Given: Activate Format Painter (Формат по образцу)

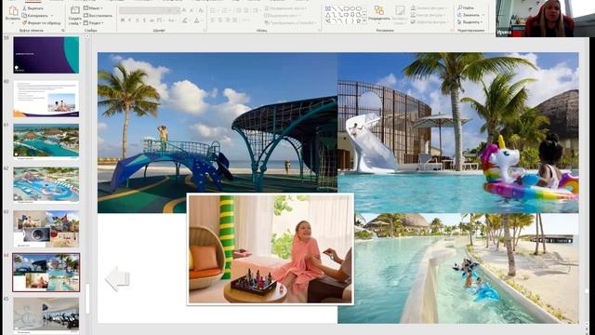Looking at the screenshot, I should click(x=41, y=22).
